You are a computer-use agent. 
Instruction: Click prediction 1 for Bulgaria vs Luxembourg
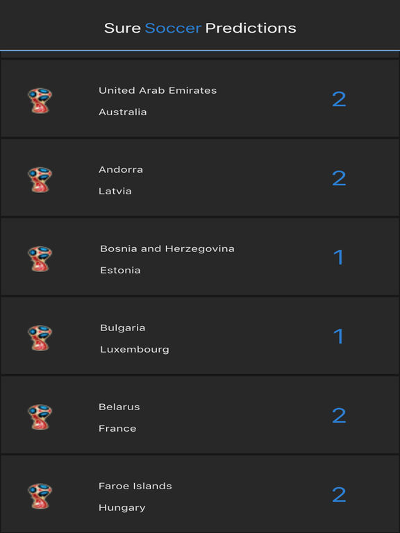pos(339,337)
